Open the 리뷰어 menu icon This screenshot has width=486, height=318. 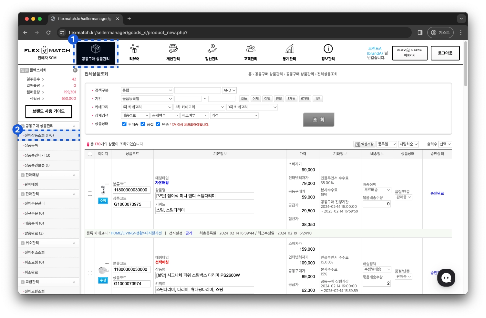coord(134,49)
